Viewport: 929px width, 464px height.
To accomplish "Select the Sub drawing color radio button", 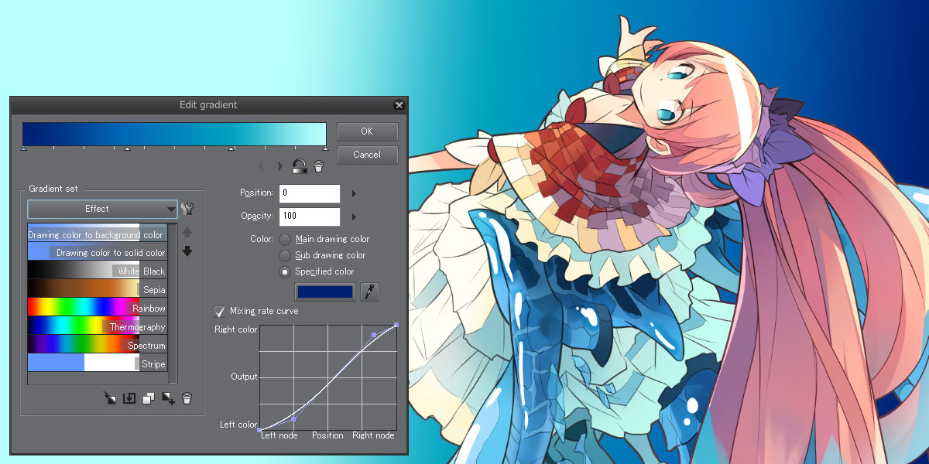I will click(x=285, y=255).
